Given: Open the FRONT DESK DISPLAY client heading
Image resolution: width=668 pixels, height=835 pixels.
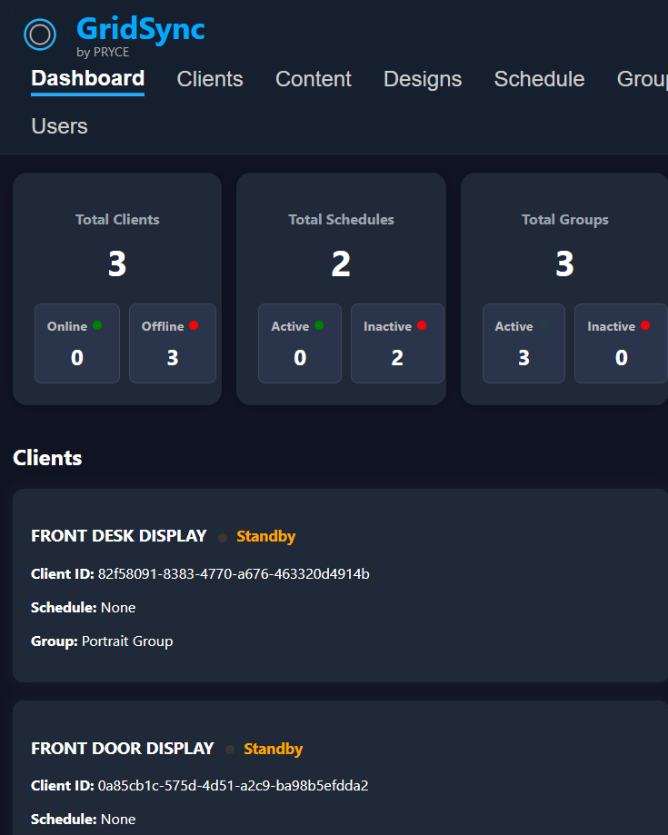Looking at the screenshot, I should point(119,536).
